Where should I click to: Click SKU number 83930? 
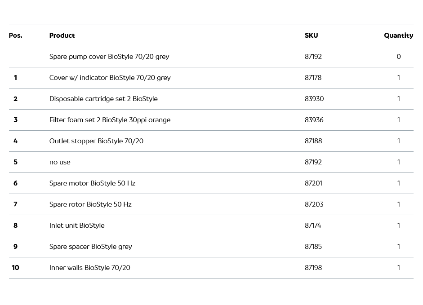(314, 99)
